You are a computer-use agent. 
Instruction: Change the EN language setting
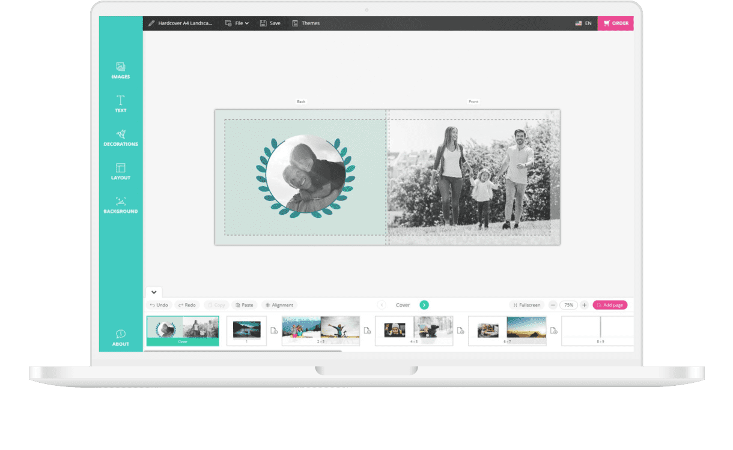(583, 23)
